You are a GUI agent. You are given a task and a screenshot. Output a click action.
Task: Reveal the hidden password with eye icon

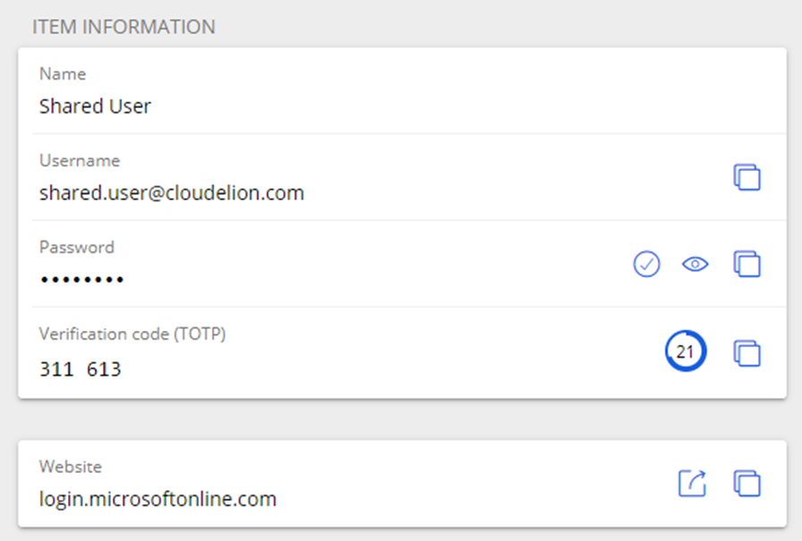pyautogui.click(x=695, y=264)
